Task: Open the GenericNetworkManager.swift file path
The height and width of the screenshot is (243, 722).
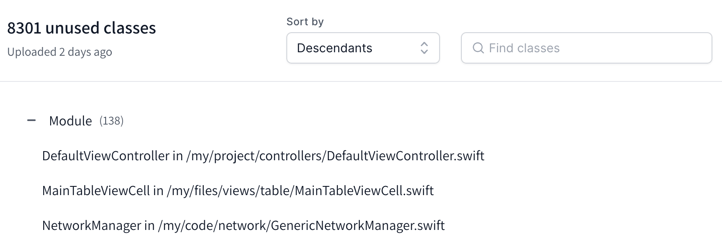Action: click(301, 226)
